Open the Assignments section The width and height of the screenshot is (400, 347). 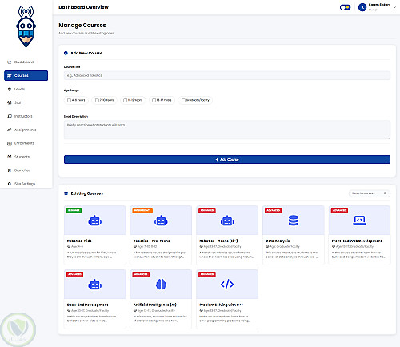[26, 130]
